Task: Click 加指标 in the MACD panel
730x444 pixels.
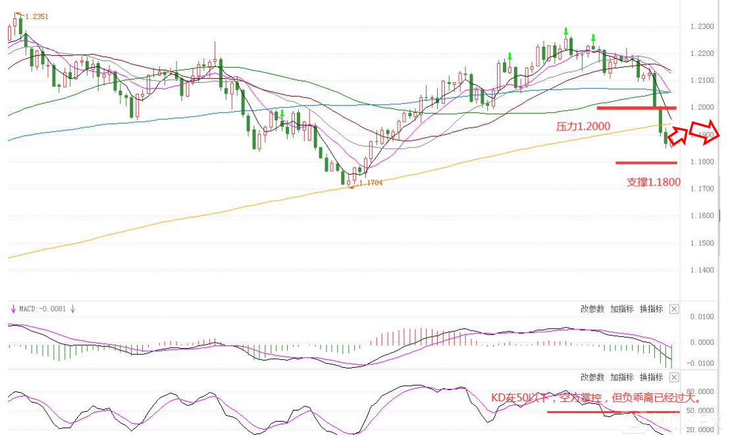Action: click(x=621, y=309)
